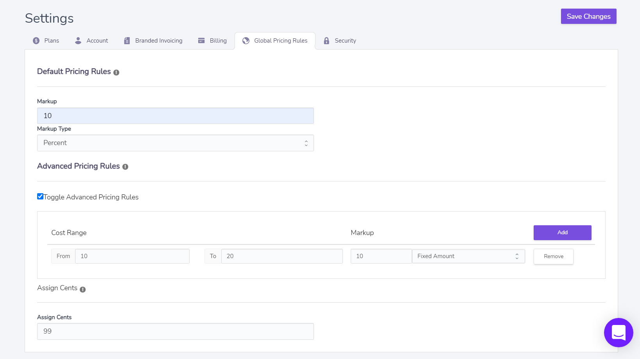The image size is (640, 359).
Task: Open the Security tab
Action: pyautogui.click(x=340, y=41)
